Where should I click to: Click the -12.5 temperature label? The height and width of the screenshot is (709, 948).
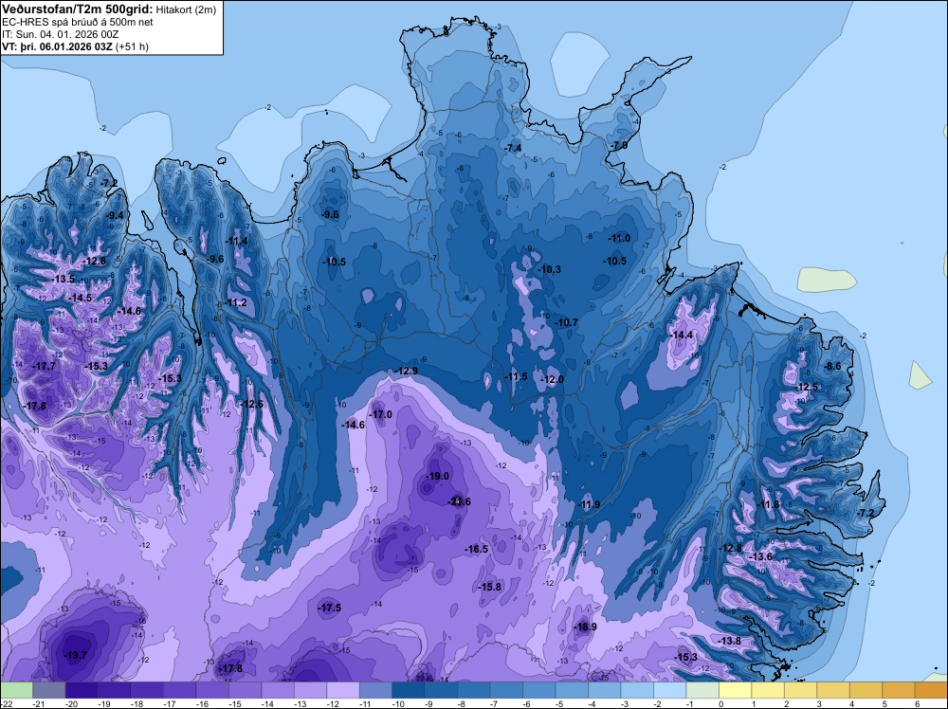point(806,387)
